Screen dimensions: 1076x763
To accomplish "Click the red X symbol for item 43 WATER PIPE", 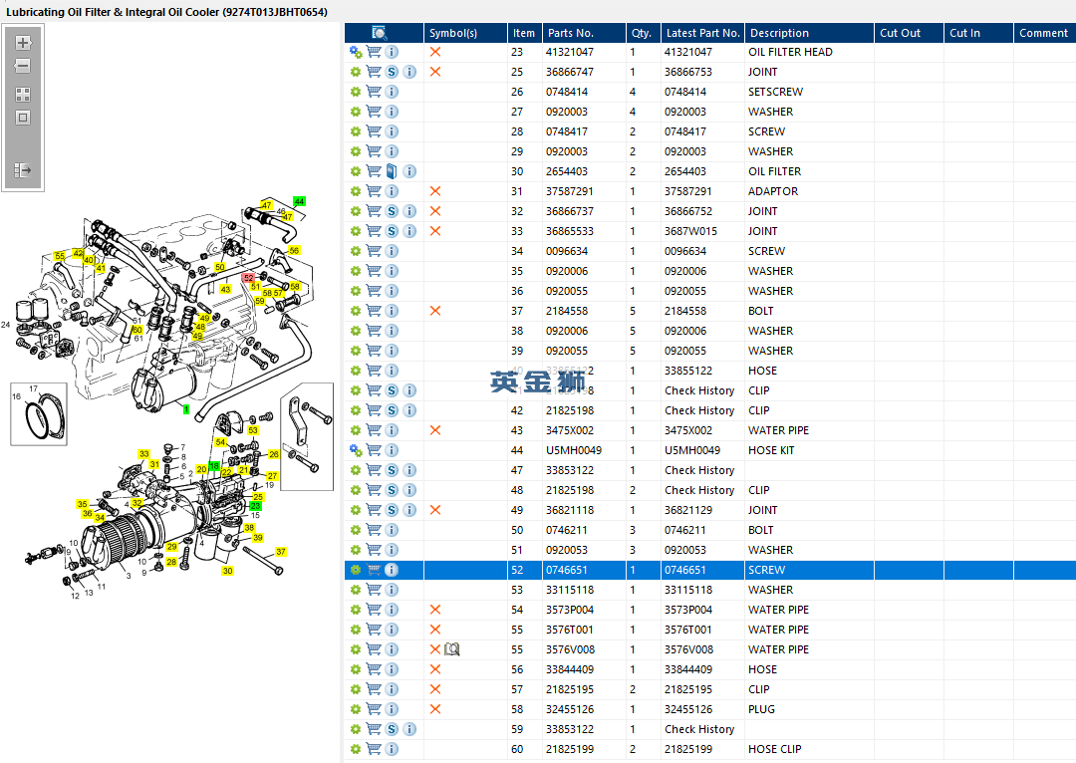I will [x=435, y=430].
